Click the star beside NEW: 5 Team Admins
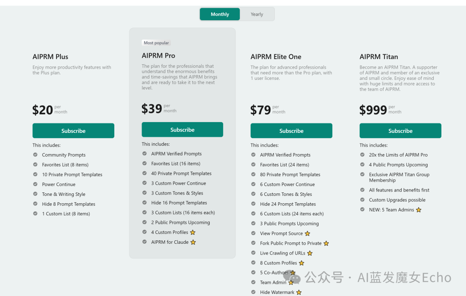Image resolution: width=466 pixels, height=296 pixels. click(419, 210)
